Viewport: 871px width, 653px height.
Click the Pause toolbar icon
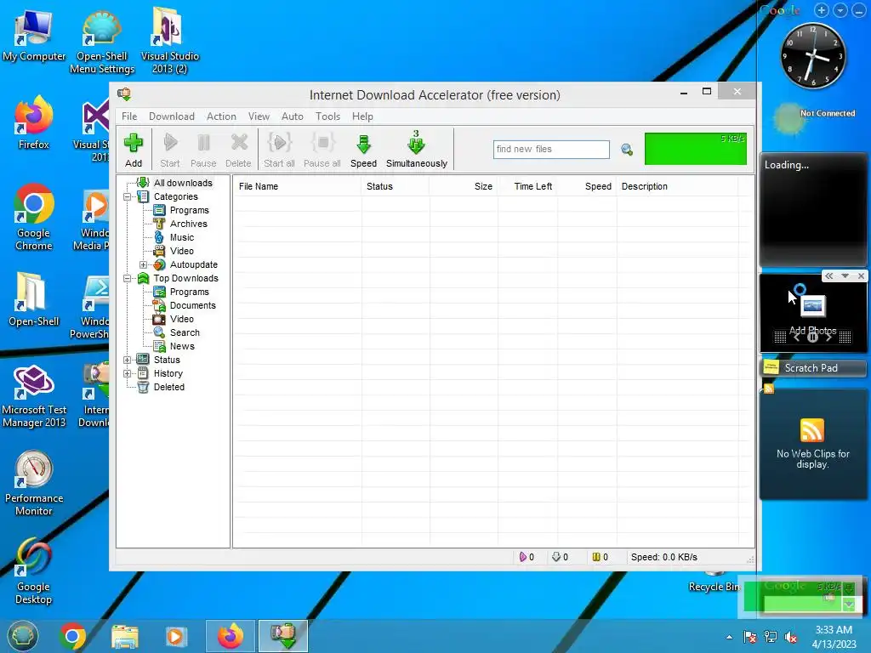point(203,150)
